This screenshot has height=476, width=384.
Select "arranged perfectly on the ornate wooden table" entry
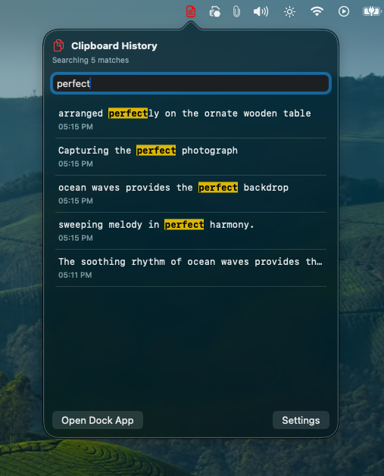[191, 120]
